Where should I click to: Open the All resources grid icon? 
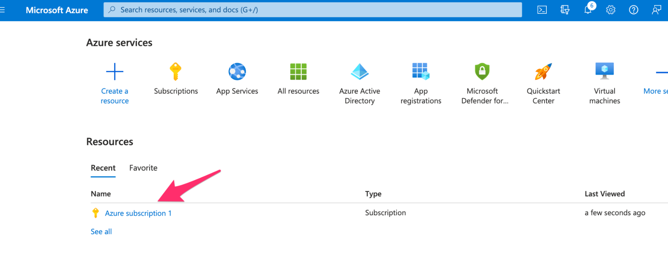298,72
